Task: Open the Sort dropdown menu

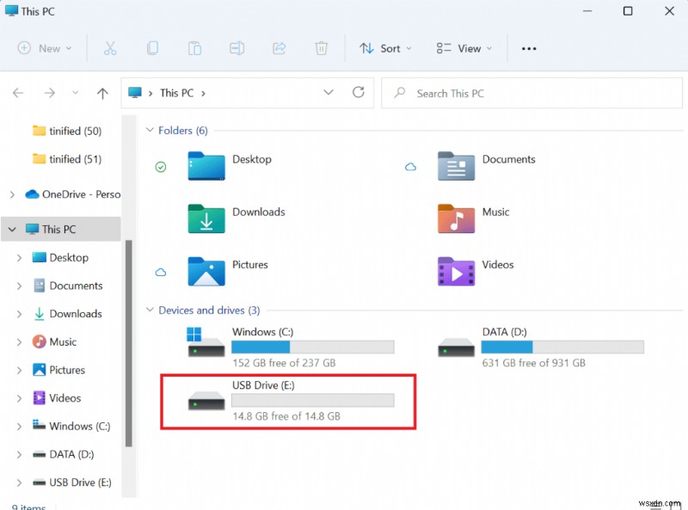Action: click(385, 48)
